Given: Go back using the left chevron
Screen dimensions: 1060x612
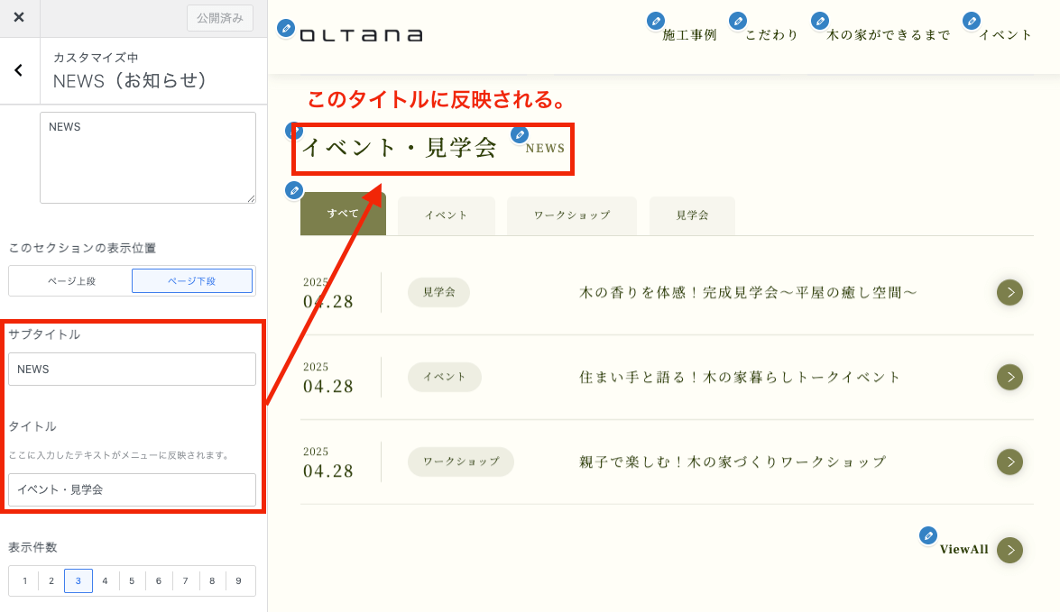Looking at the screenshot, I should 19,70.
